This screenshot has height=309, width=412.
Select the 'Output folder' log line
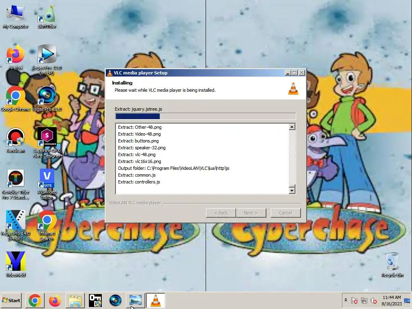click(173, 168)
